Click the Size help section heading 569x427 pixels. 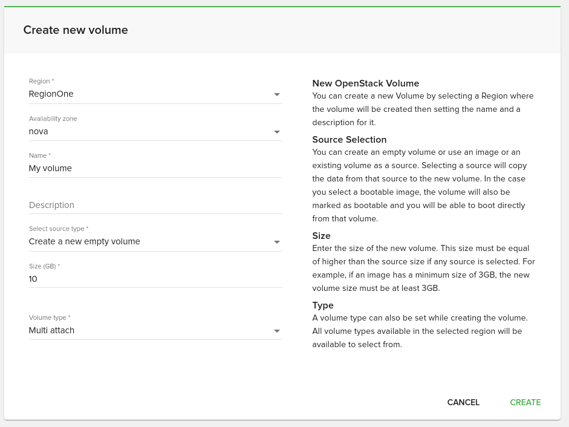321,236
